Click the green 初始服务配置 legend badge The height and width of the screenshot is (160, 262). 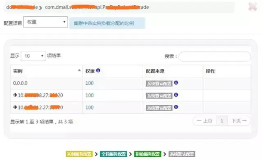tap(148, 154)
